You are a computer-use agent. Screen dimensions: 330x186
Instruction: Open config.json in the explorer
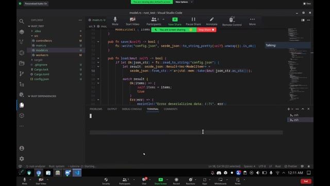[41, 79]
